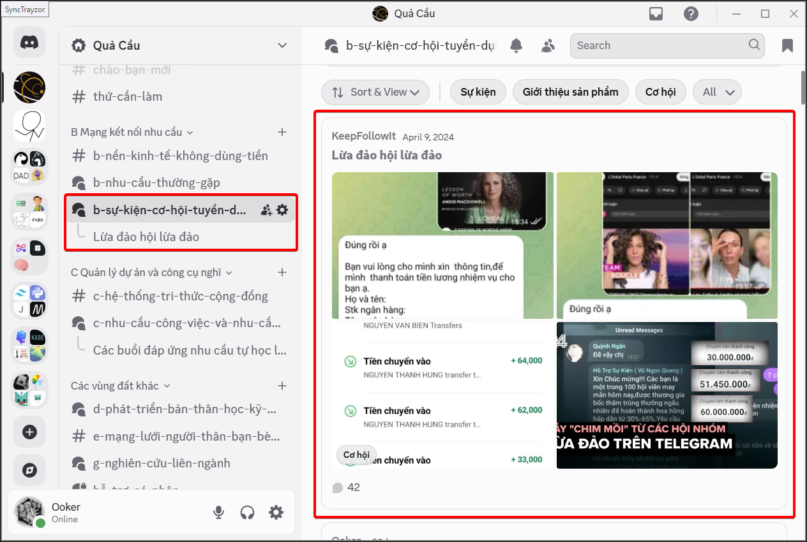
Task: Open the Sort & View dropdown
Action: (x=375, y=92)
